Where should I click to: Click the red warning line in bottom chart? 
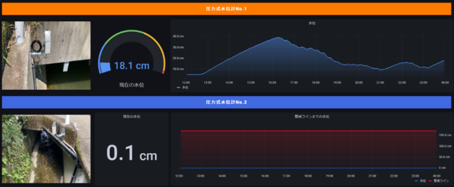(308, 131)
